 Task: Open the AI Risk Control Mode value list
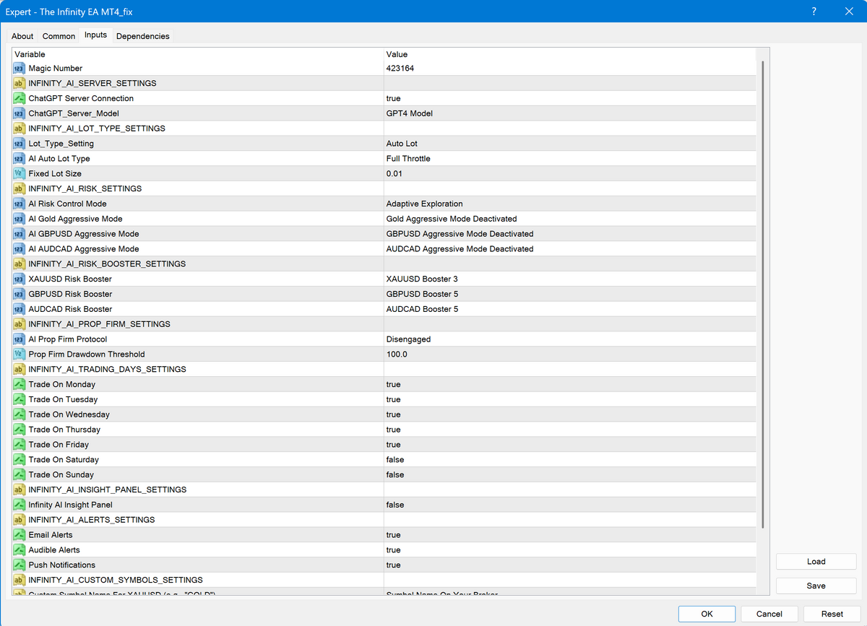coord(424,204)
